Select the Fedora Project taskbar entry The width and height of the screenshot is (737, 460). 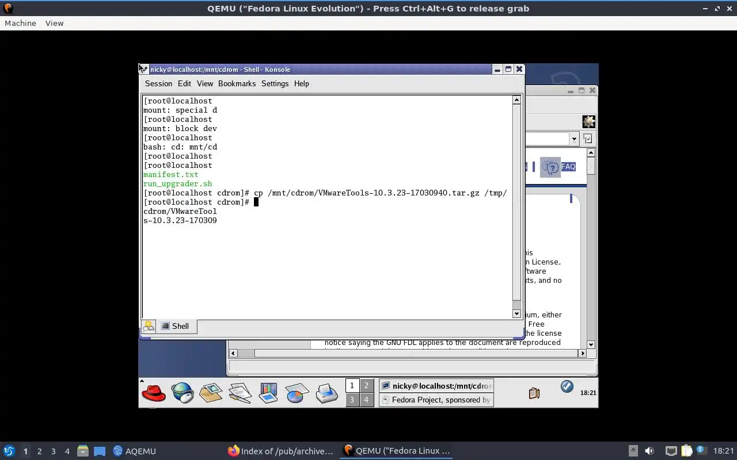point(436,400)
